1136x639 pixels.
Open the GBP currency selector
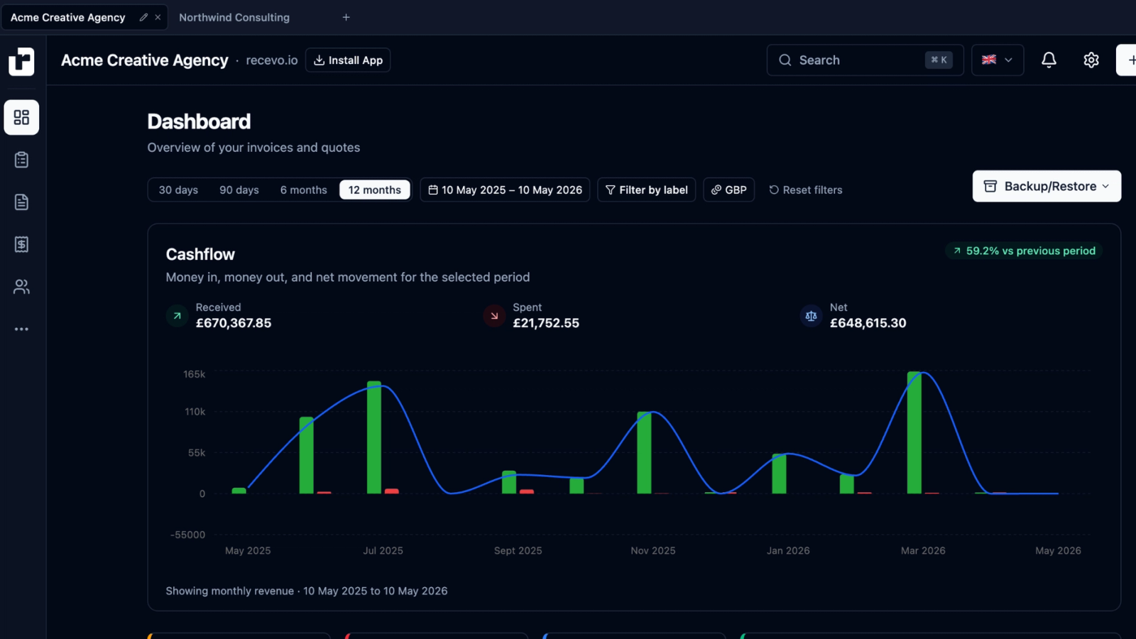point(728,190)
